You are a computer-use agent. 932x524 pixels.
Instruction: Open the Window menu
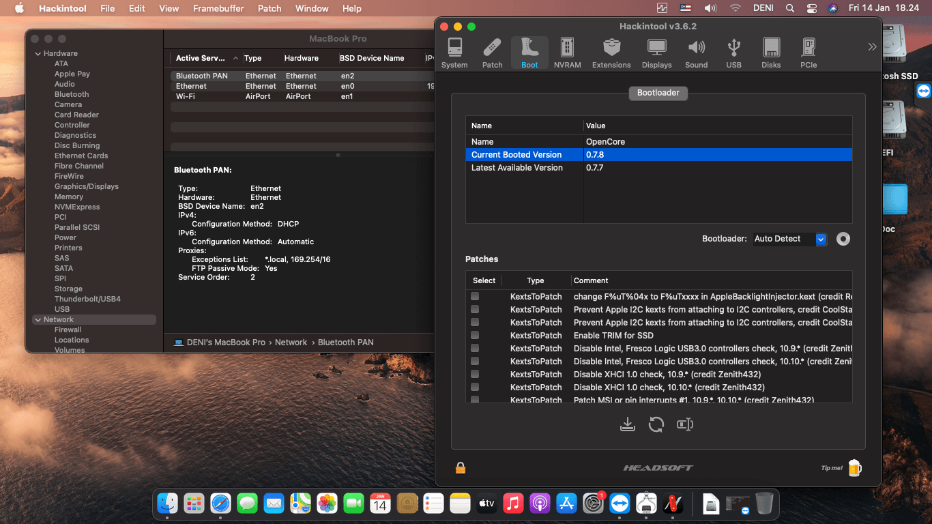[312, 8]
